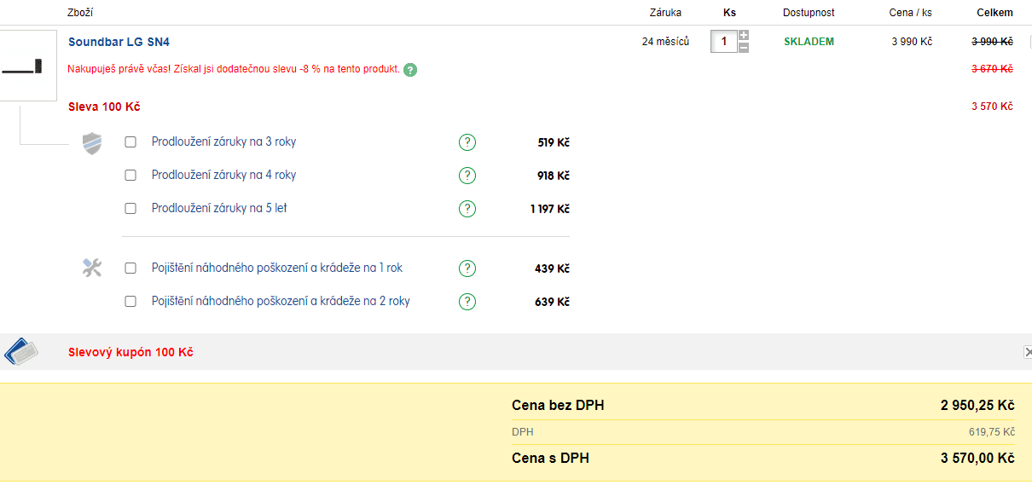
Task: Open the Prodloužení záruky na 4 roky link
Action: tap(224, 176)
